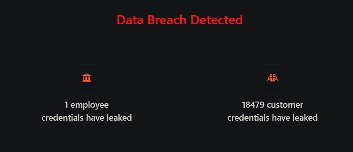Image resolution: width=353 pixels, height=152 pixels.
Task: Click 'credentials have leaked' under the customer count
Action: (x=273, y=117)
